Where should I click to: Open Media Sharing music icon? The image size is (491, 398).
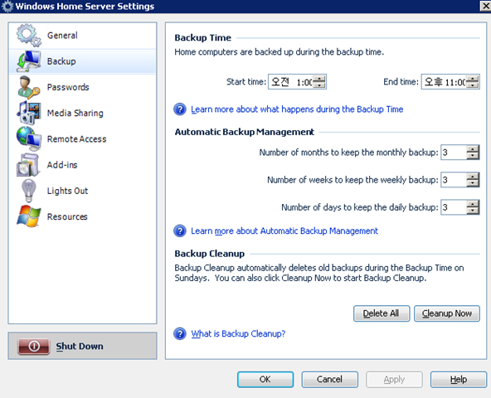pyautogui.click(x=29, y=113)
